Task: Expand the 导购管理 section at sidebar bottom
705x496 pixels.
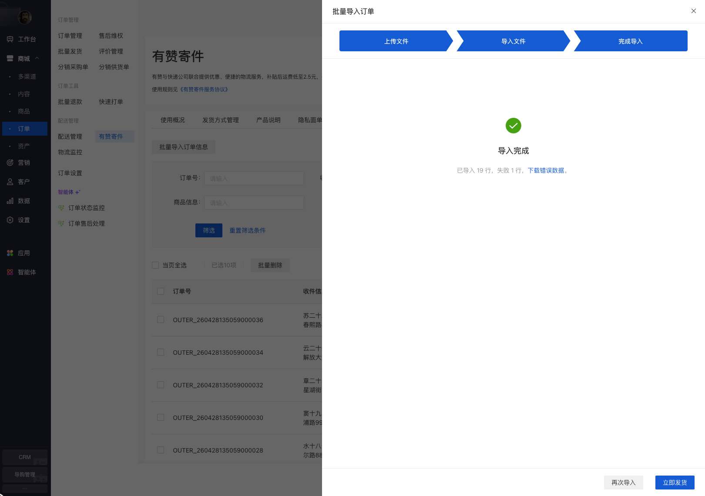Action: [x=25, y=475]
